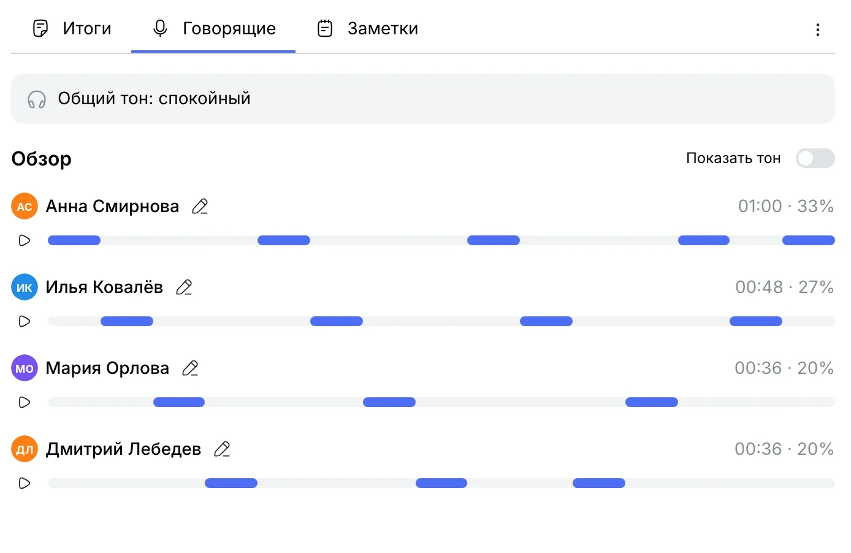Screen dimensions: 851x553
Task: Toggle the Показать тон switch
Action: (815, 158)
